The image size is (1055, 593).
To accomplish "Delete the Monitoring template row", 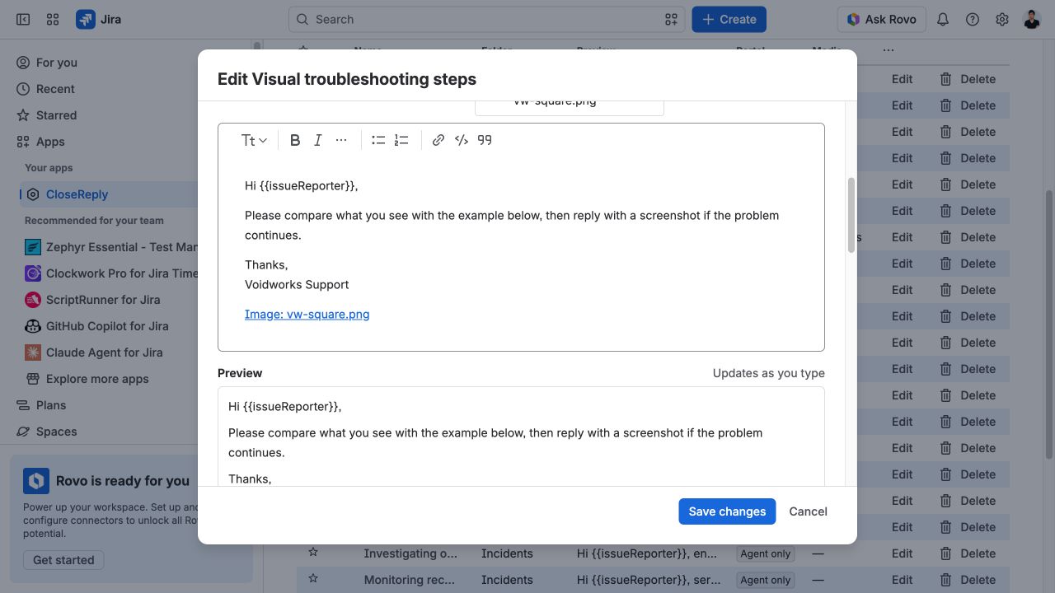I will tap(968, 579).
